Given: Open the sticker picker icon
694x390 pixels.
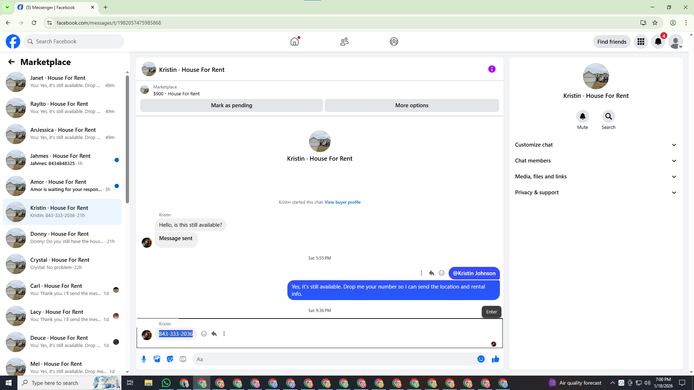Looking at the screenshot, I should [170, 359].
